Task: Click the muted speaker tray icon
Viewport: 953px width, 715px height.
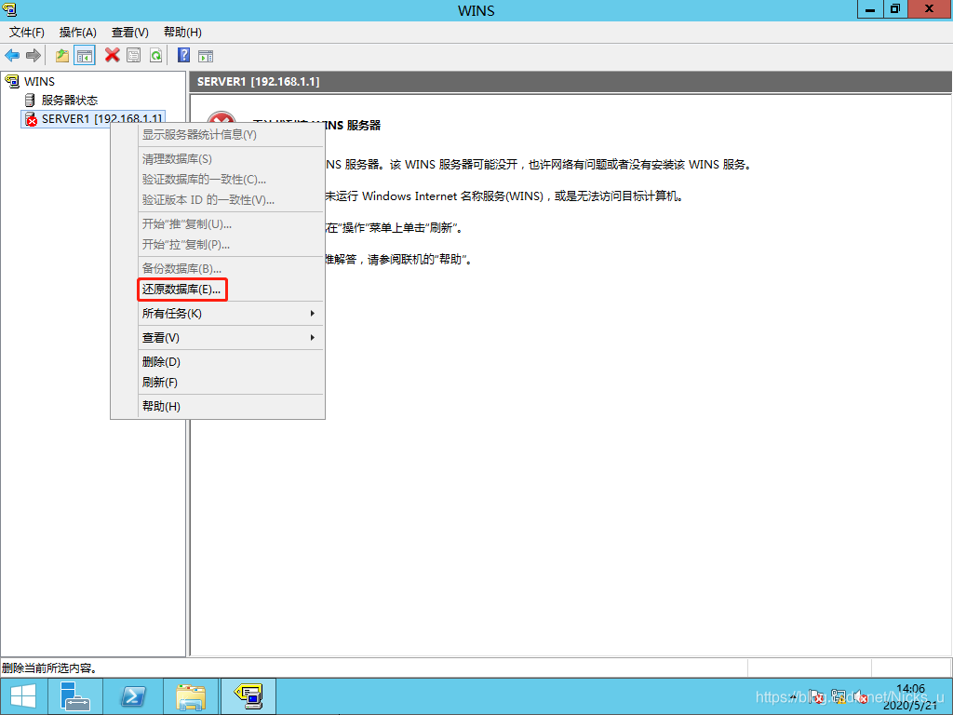Action: coord(860,697)
